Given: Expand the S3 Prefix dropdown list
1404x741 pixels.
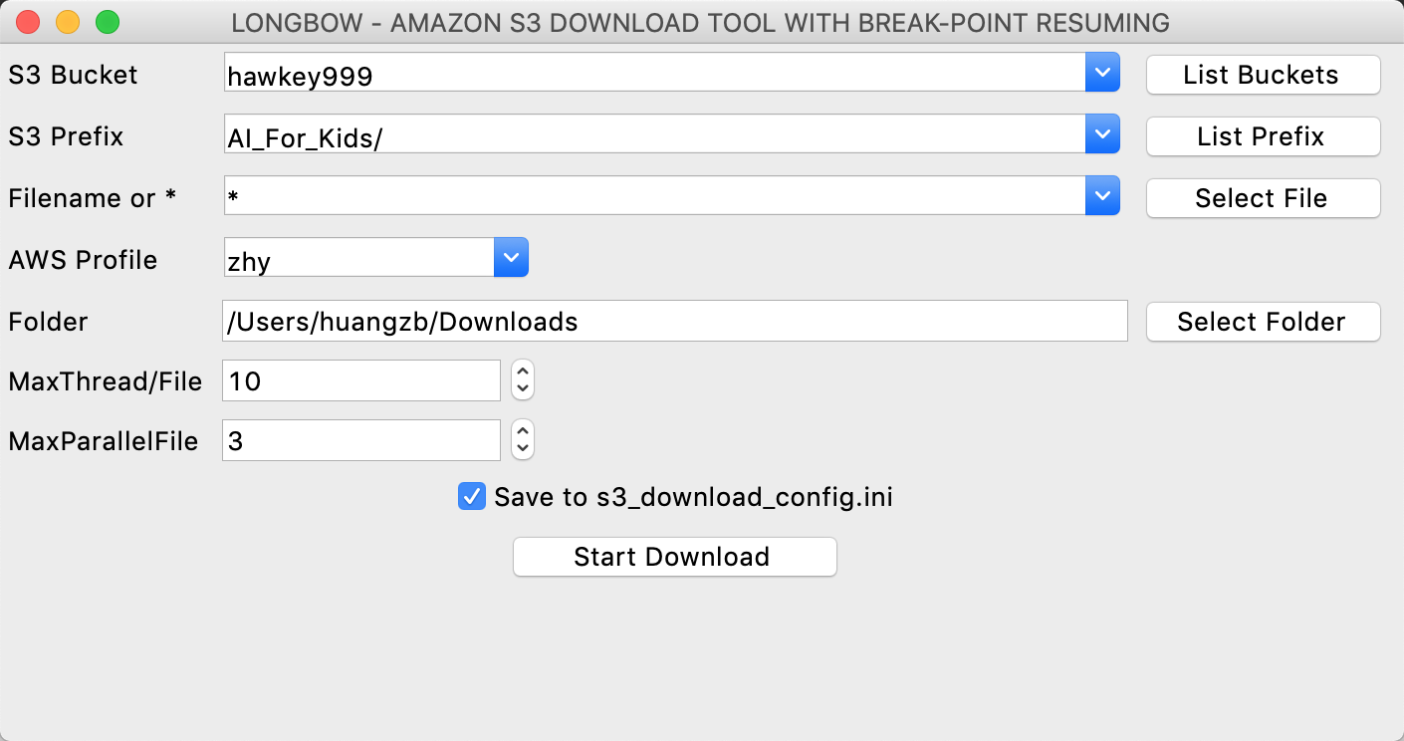Looking at the screenshot, I should (1102, 134).
